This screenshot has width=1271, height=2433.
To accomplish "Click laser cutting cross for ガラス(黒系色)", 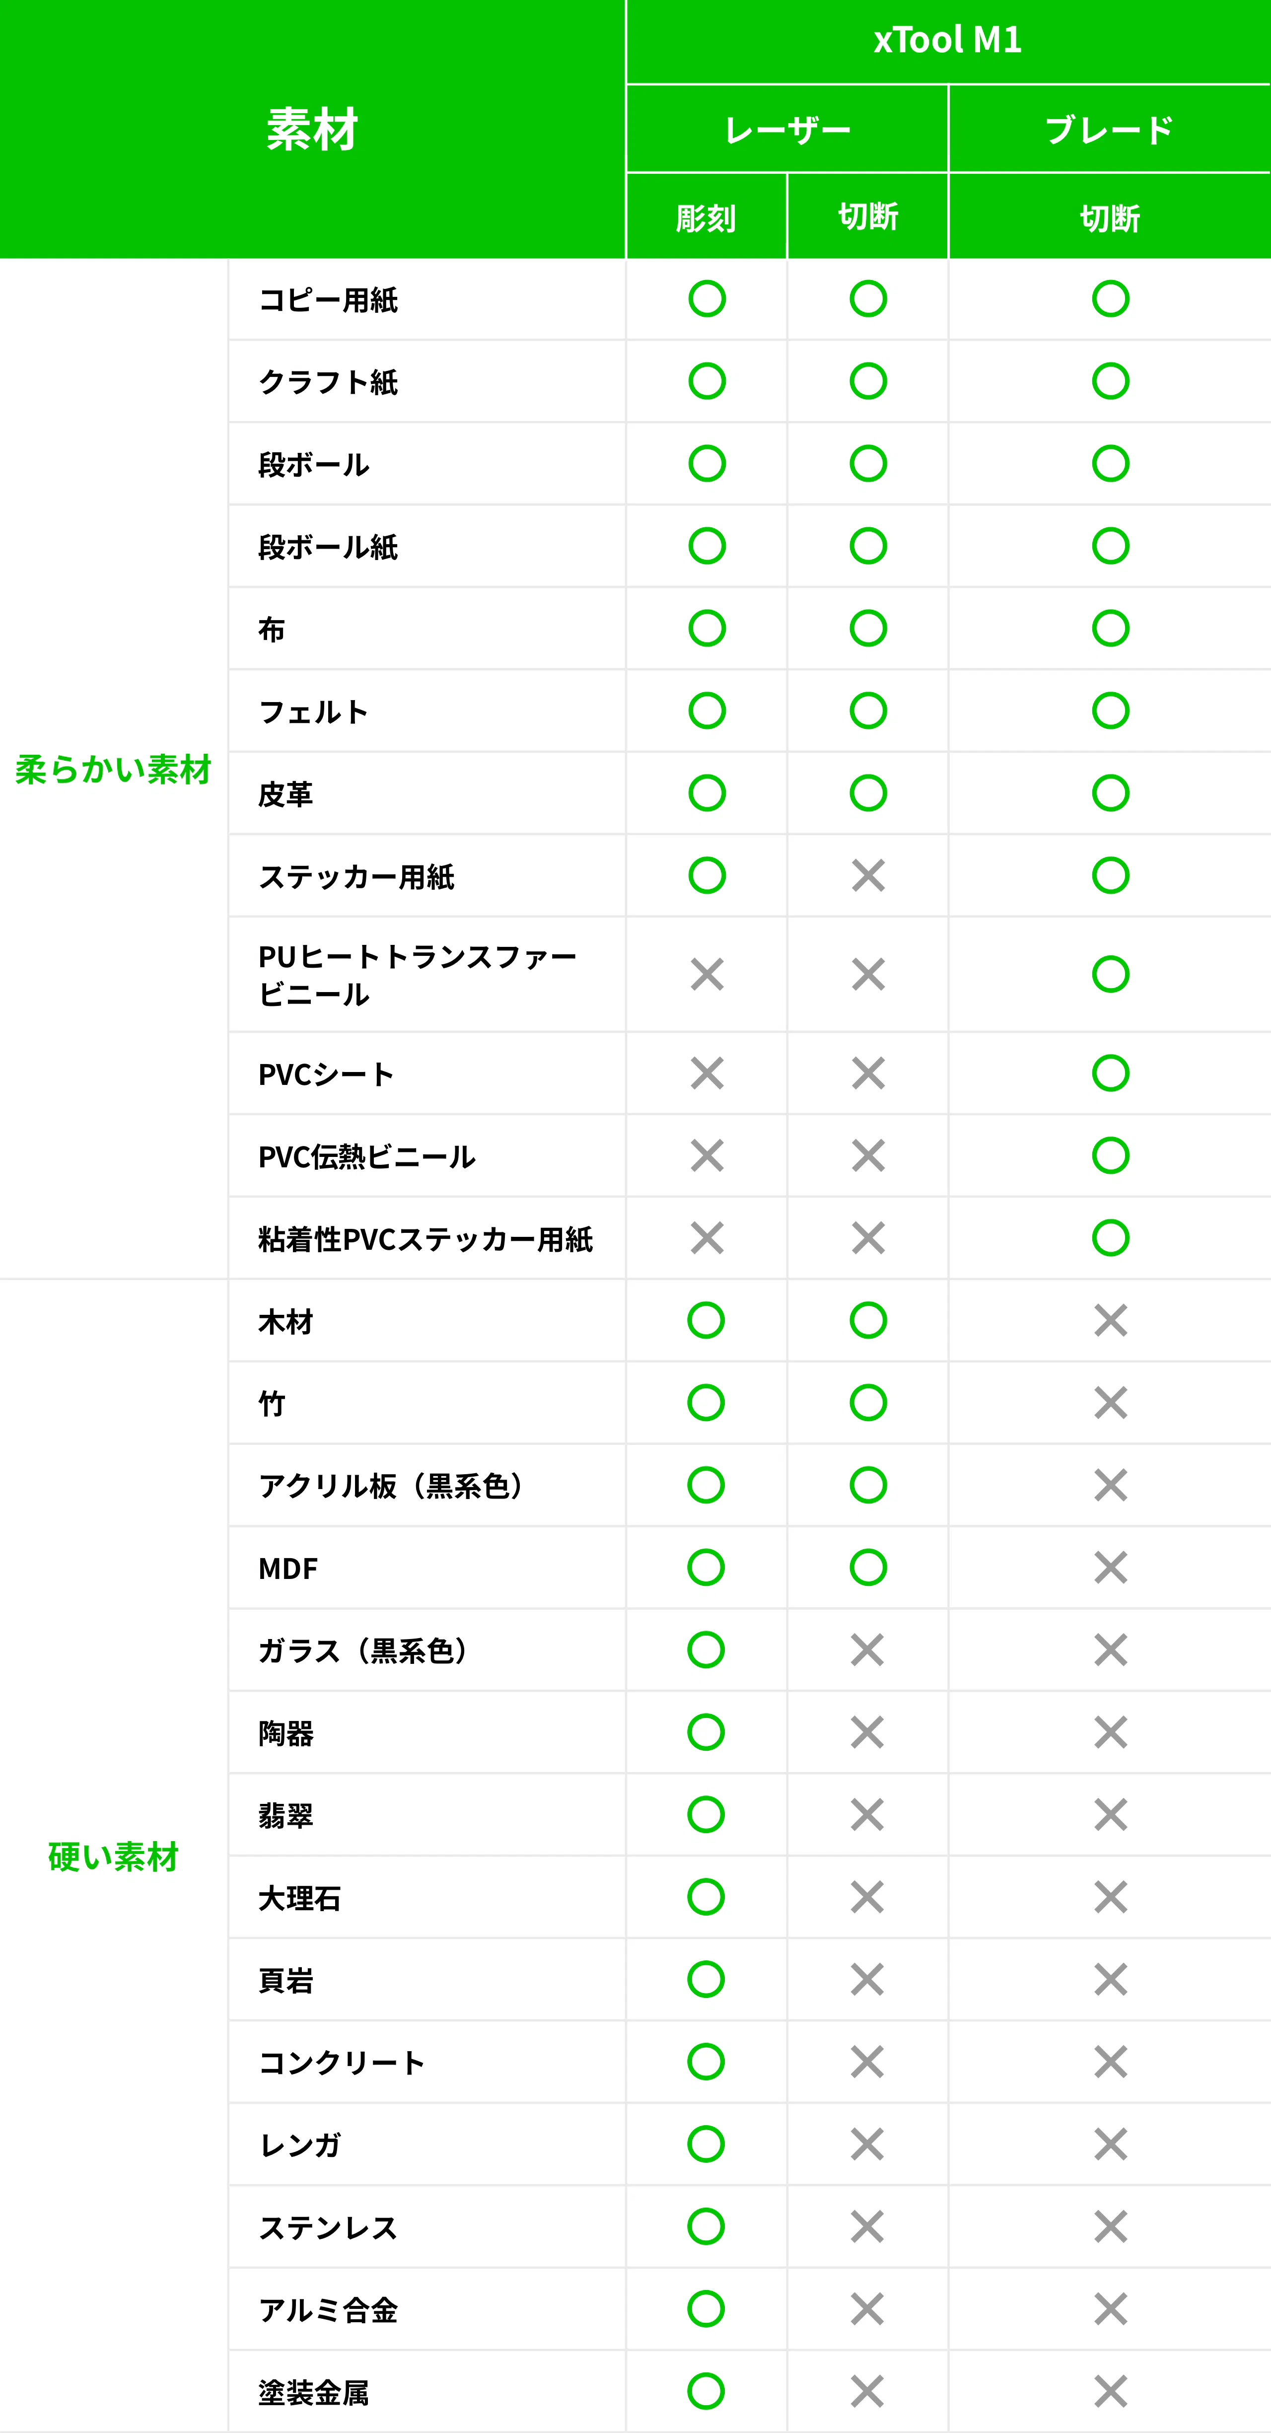I will pyautogui.click(x=867, y=1650).
